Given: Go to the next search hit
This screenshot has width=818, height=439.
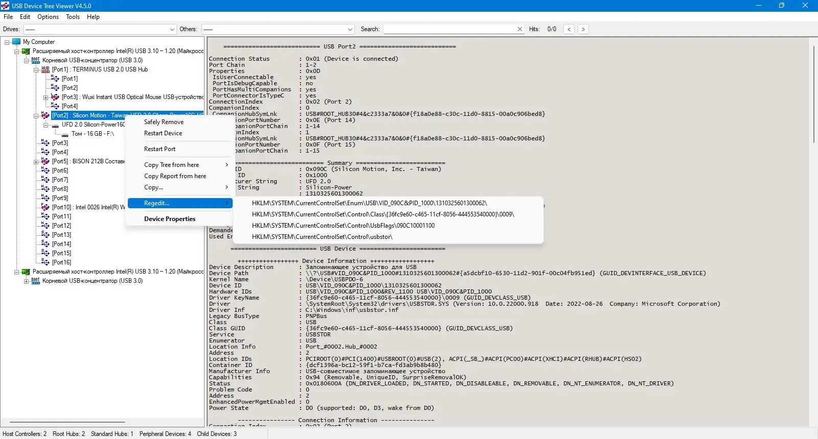Looking at the screenshot, I should [x=583, y=29].
